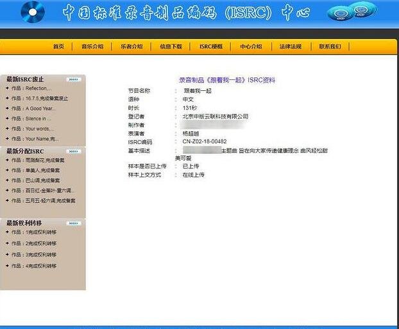Open the ISRC梗概 navigation item

point(211,46)
